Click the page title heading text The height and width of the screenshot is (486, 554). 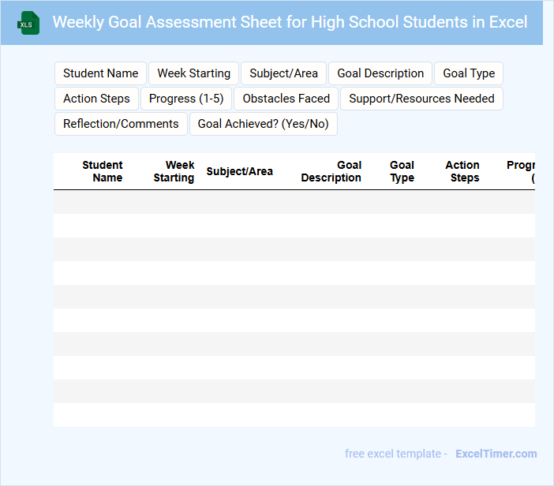tap(290, 22)
